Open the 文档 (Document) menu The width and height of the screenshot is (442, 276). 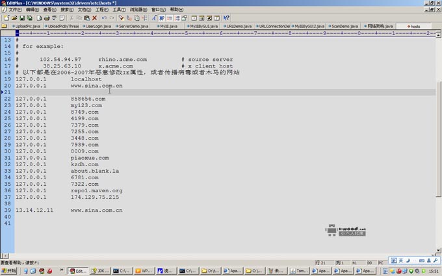tap(84, 10)
